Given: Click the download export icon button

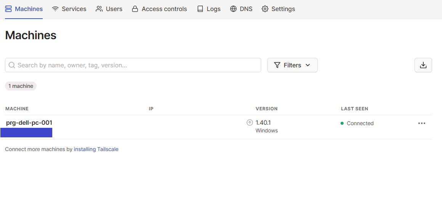Looking at the screenshot, I should pos(423,65).
